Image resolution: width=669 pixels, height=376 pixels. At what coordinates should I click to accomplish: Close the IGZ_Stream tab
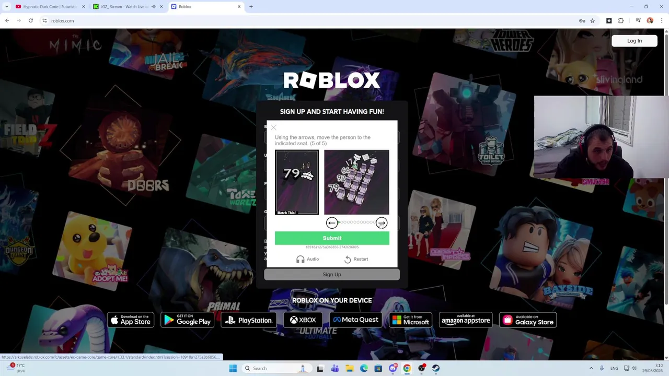tap(161, 7)
